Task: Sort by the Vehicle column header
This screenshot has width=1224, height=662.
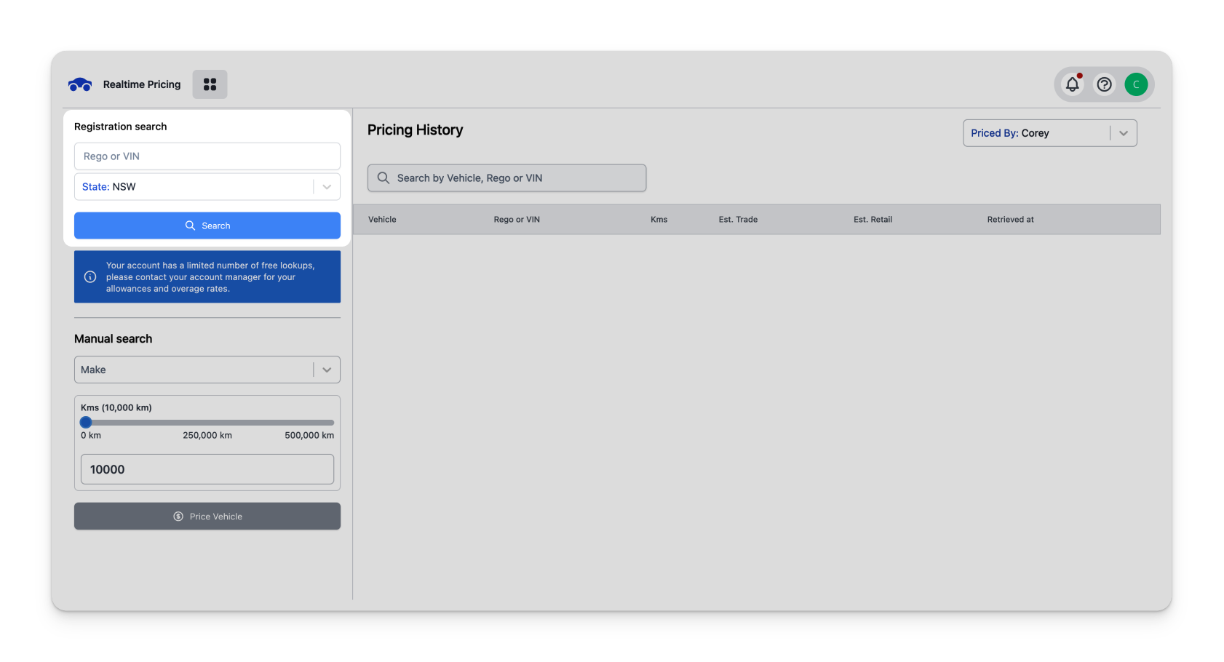Action: click(382, 220)
